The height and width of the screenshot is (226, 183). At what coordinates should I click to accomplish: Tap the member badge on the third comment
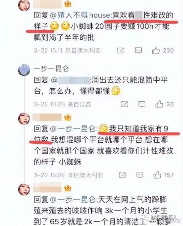pyautogui.click(x=68, y=117)
